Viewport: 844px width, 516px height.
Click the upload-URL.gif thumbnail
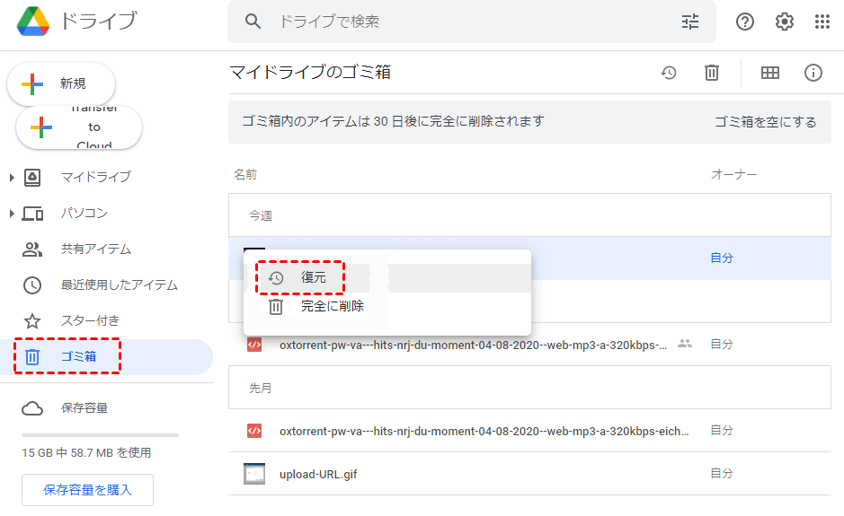[254, 474]
